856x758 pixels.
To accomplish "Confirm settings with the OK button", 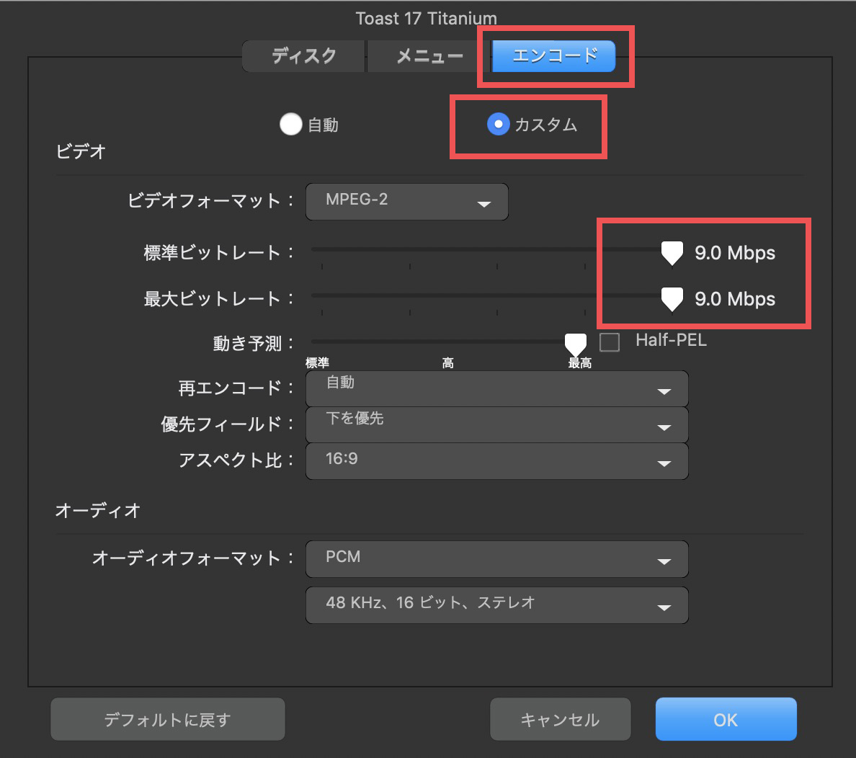I will [x=726, y=718].
